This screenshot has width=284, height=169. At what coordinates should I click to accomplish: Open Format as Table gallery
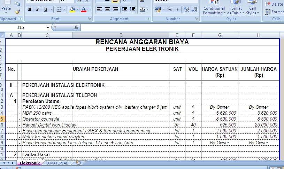(236, 8)
